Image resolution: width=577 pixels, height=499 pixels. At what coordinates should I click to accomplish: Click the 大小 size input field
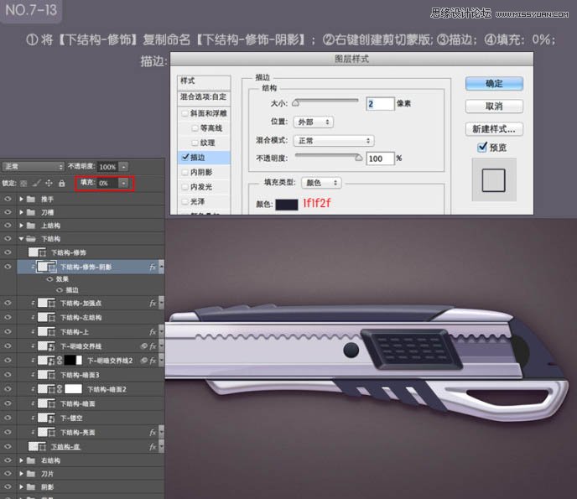(380, 104)
